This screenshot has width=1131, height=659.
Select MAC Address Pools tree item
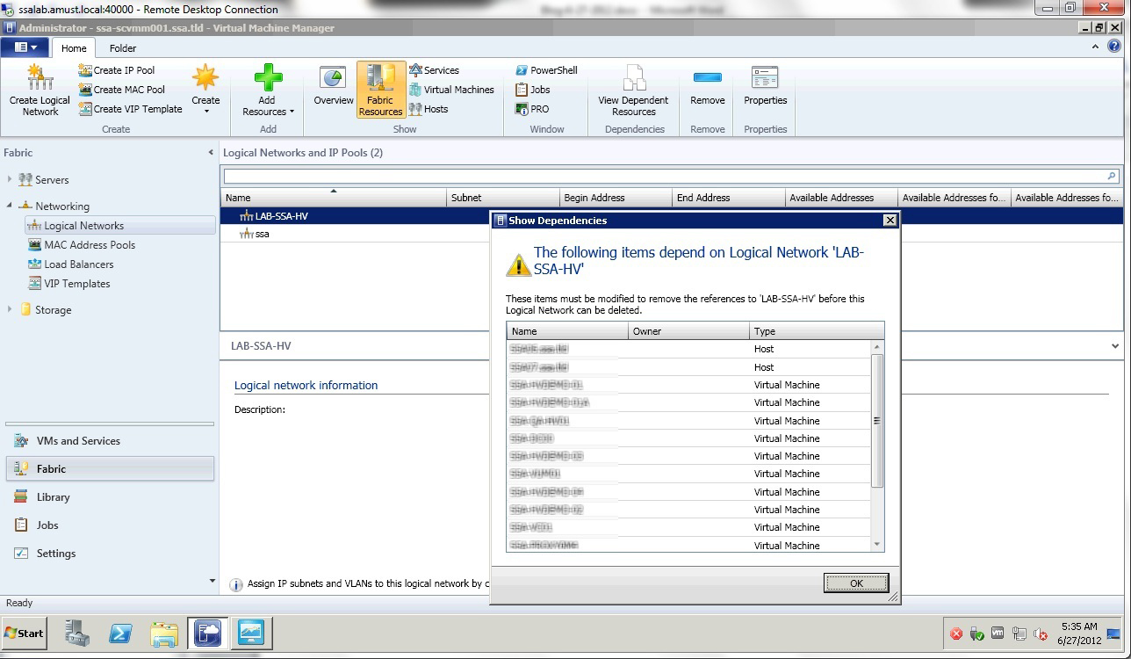(x=82, y=245)
